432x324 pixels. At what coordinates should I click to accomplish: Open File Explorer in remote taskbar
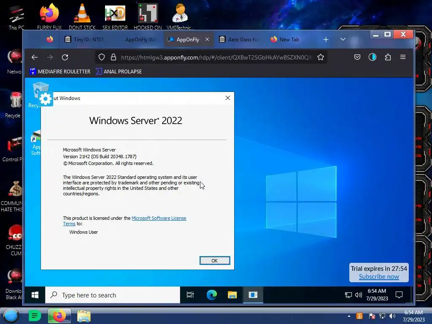[x=232, y=295]
